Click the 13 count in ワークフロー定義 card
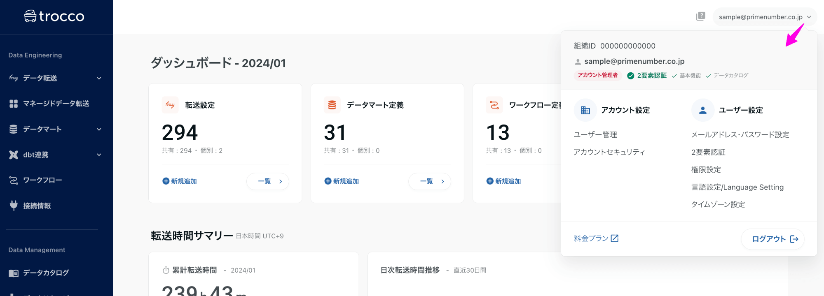Image resolution: width=824 pixels, height=296 pixels. click(498, 132)
